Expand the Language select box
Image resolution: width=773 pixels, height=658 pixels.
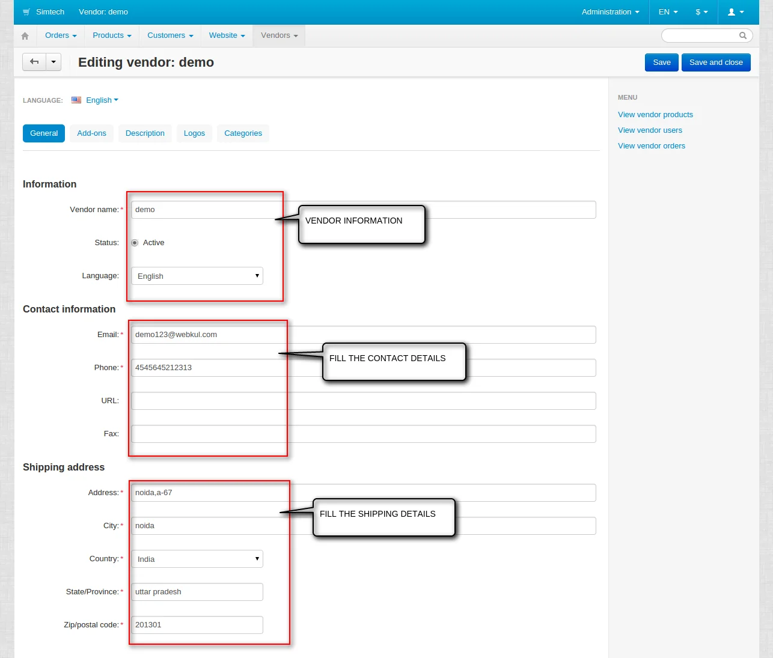point(197,276)
